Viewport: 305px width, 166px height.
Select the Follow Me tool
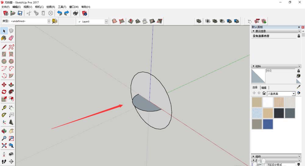[11, 92]
